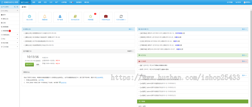252x107 pixels.
Task: Expand the bottom sidebar group with edit icon
Action: click(10, 47)
